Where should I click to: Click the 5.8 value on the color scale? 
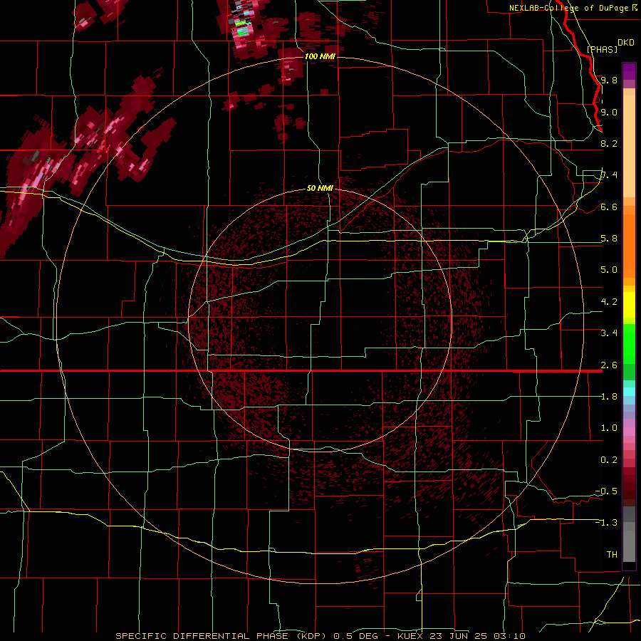pos(609,239)
